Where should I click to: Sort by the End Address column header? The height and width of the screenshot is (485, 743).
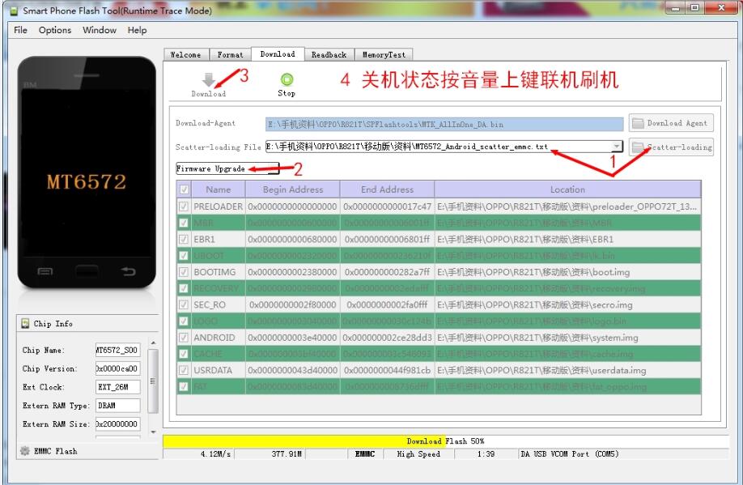tap(387, 189)
